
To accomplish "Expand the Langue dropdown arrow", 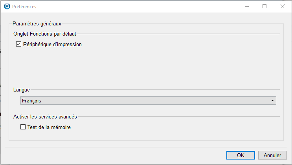I will pos(272,101).
